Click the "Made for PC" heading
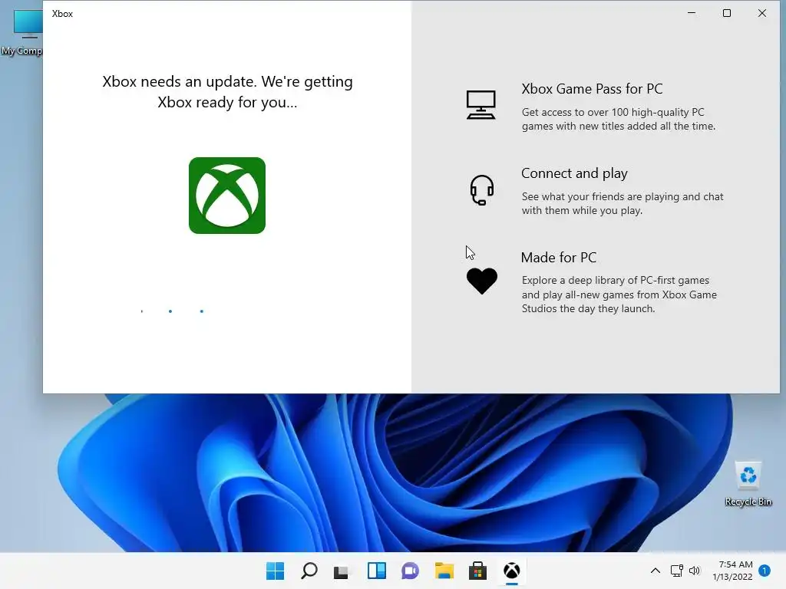Image resolution: width=786 pixels, height=589 pixels. click(559, 258)
